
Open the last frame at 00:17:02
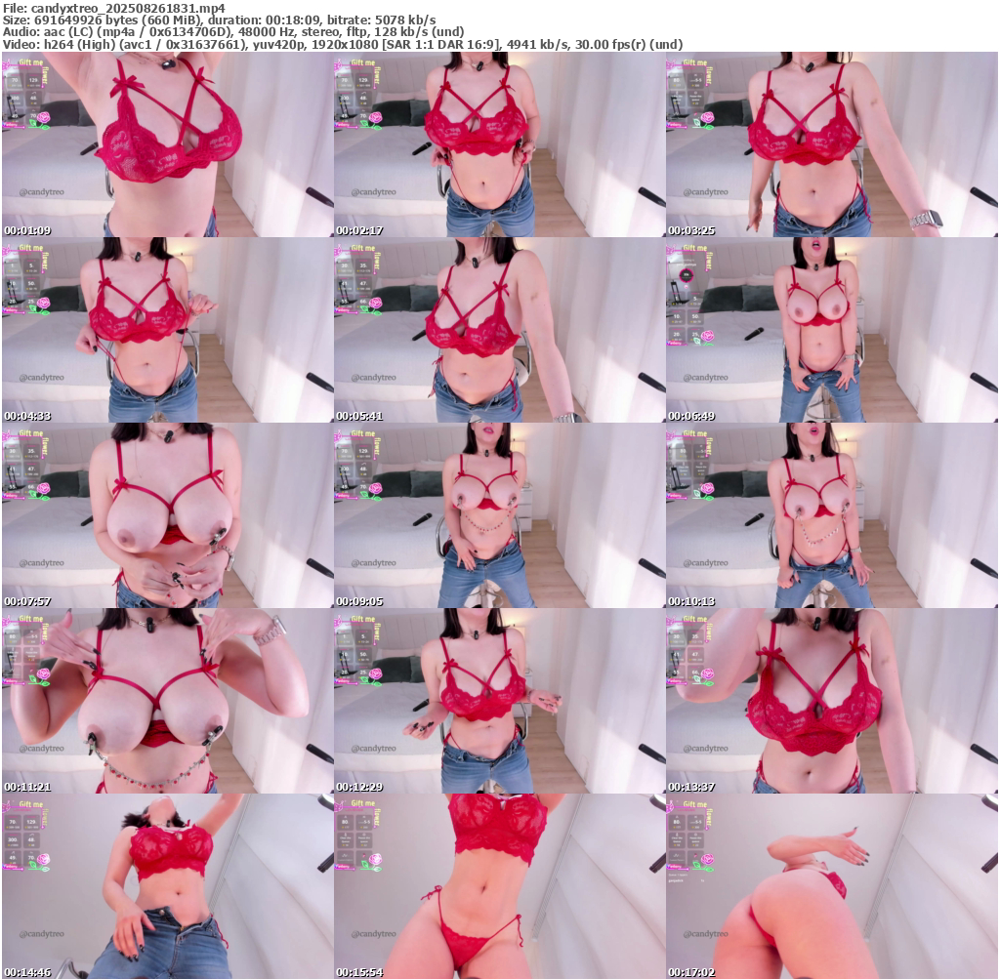[x=830, y=886]
